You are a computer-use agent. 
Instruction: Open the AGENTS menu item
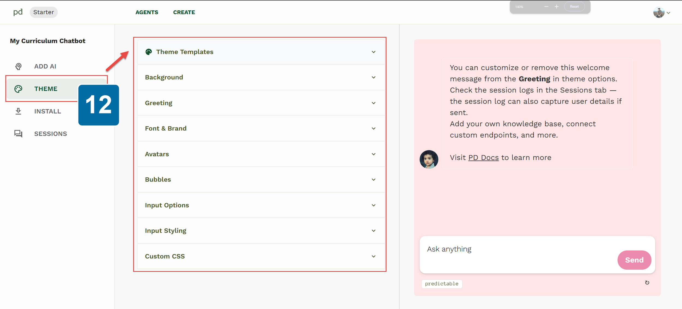(x=147, y=12)
